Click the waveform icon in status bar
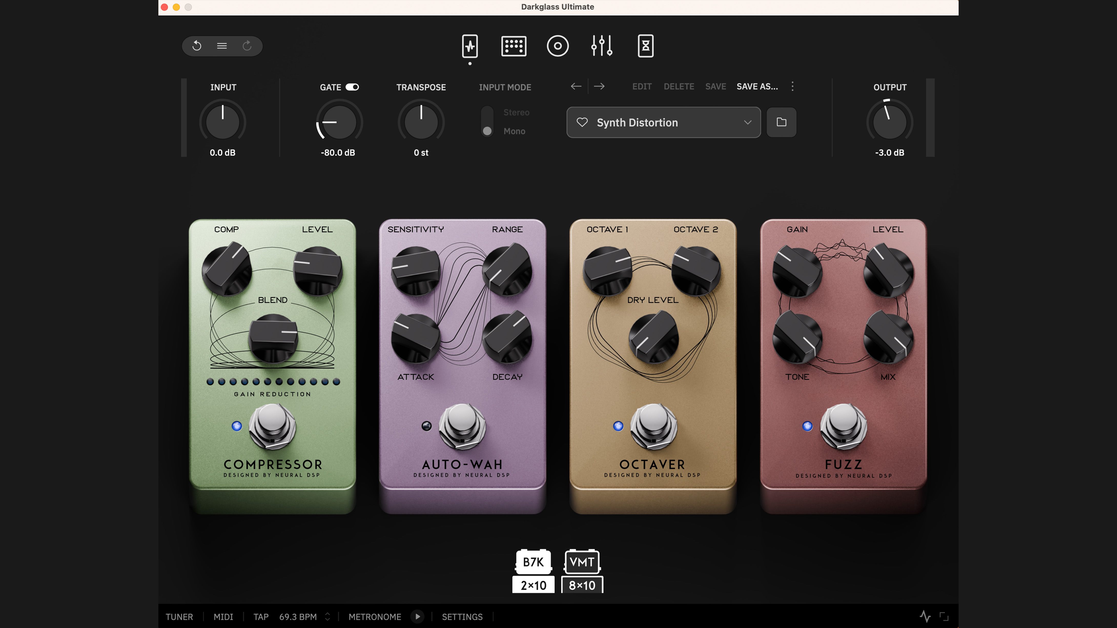The height and width of the screenshot is (628, 1117). click(925, 616)
